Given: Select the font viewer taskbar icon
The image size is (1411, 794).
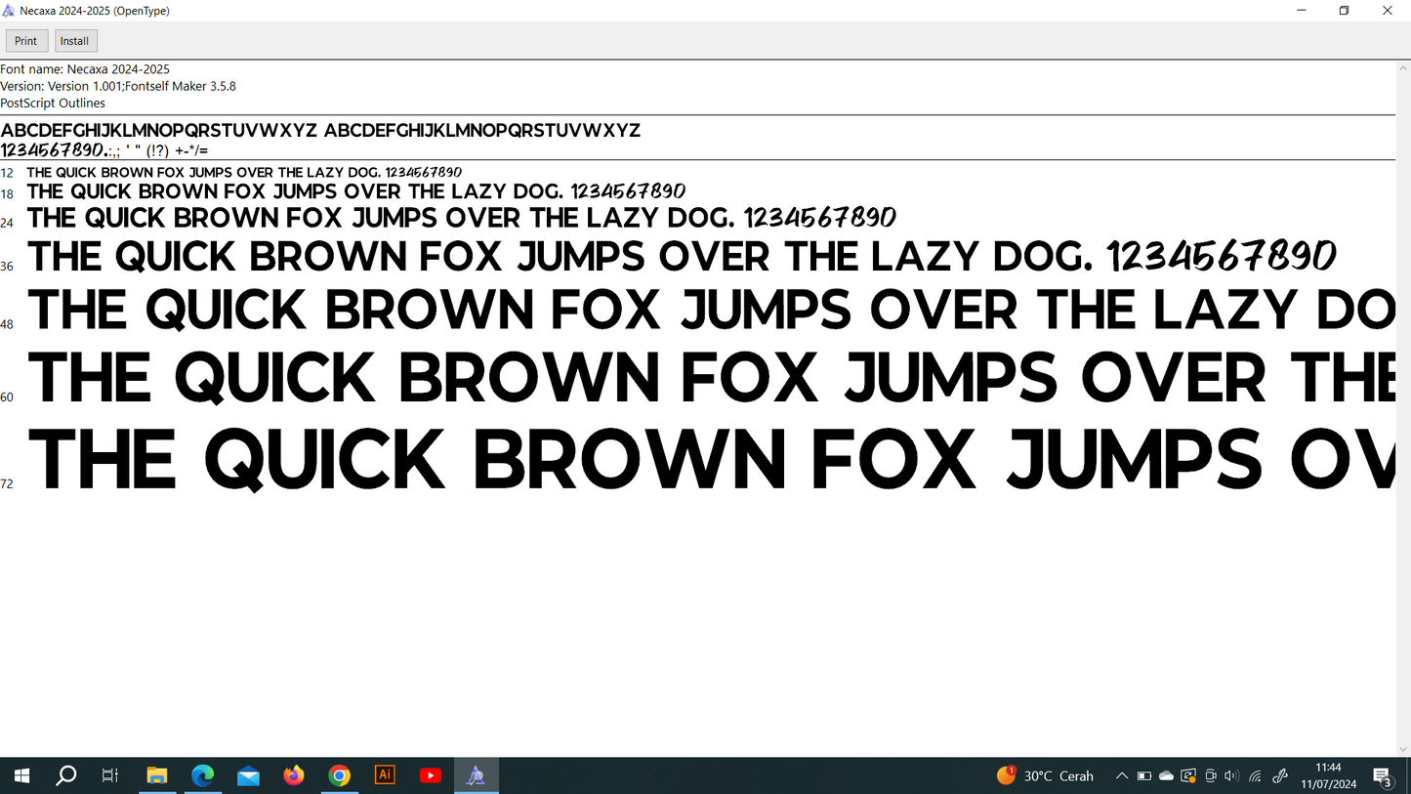Looking at the screenshot, I should pos(476,775).
